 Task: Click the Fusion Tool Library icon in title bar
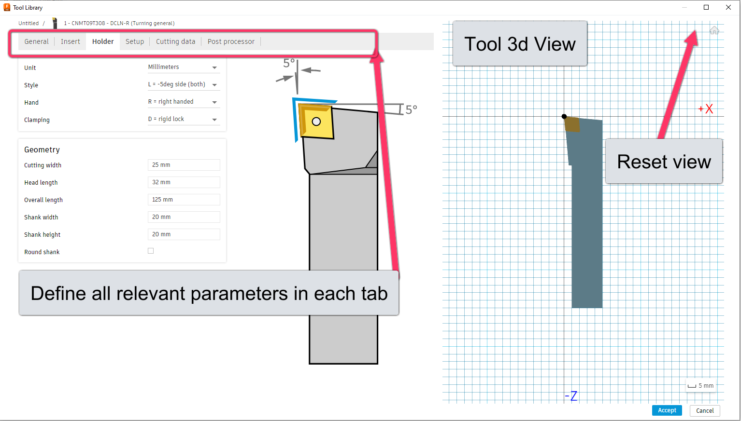coord(6,7)
